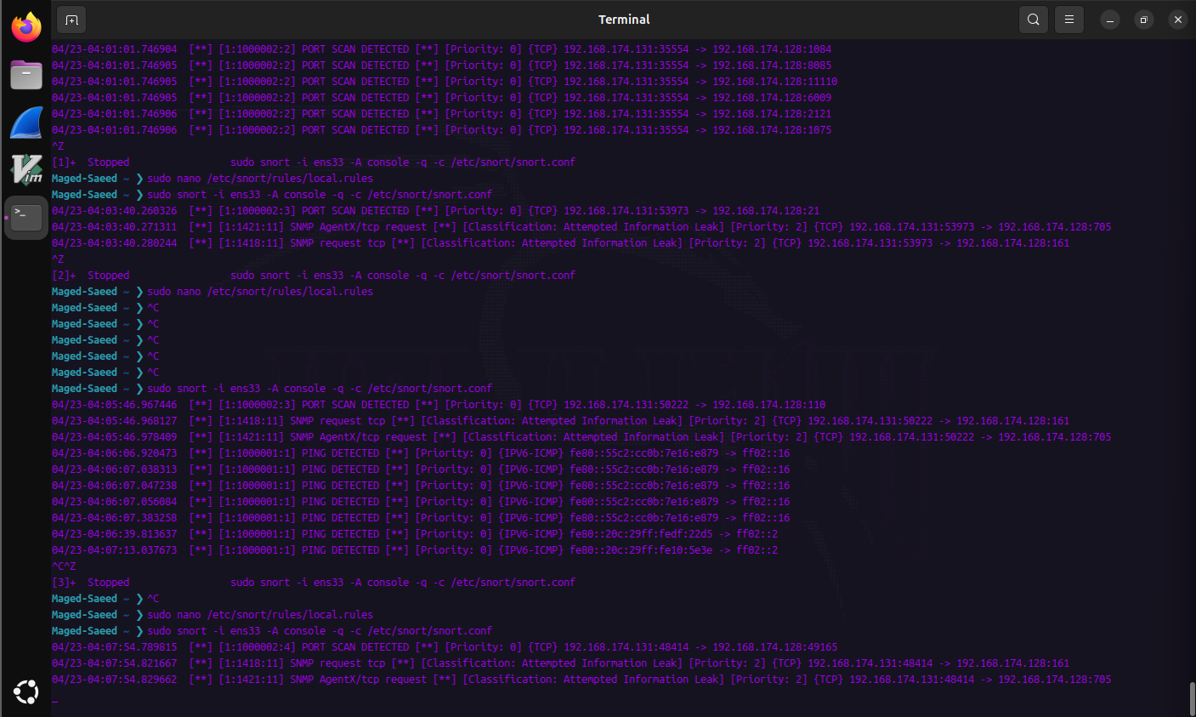The image size is (1196, 717).
Task: Click timestamp 04/23-04:06:07.383258
Action: click(115, 518)
